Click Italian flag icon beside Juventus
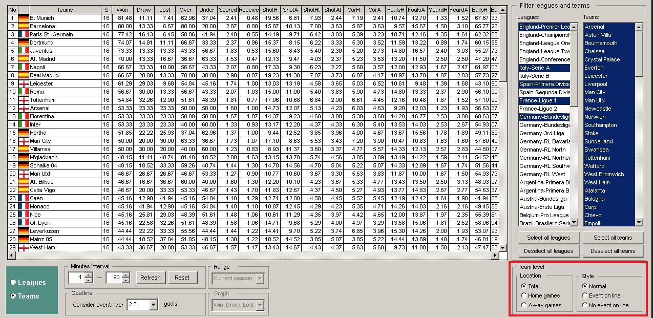The height and width of the screenshot is (318, 654). (23, 51)
